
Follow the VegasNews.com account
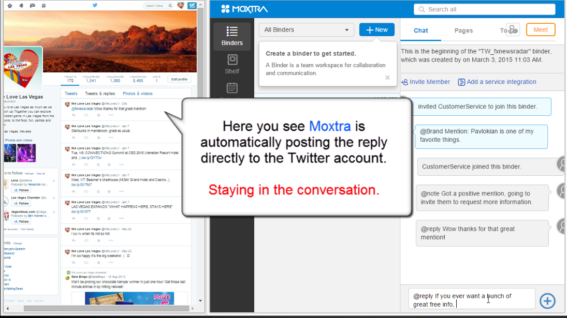(x=21, y=221)
